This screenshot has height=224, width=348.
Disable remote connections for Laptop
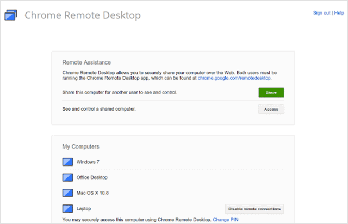(254, 209)
